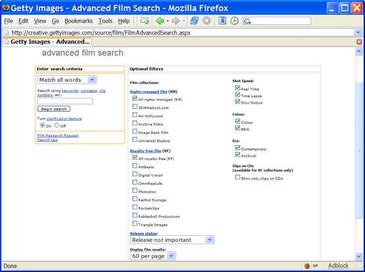Click the page scrollbar down arrow

pos(358,256)
